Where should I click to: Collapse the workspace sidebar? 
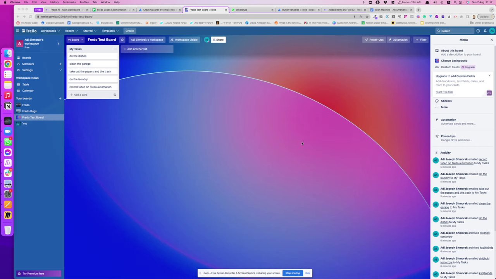(x=58, y=43)
